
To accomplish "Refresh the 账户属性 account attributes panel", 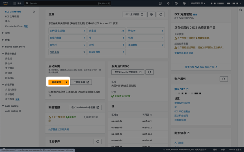I will coord(224,79).
